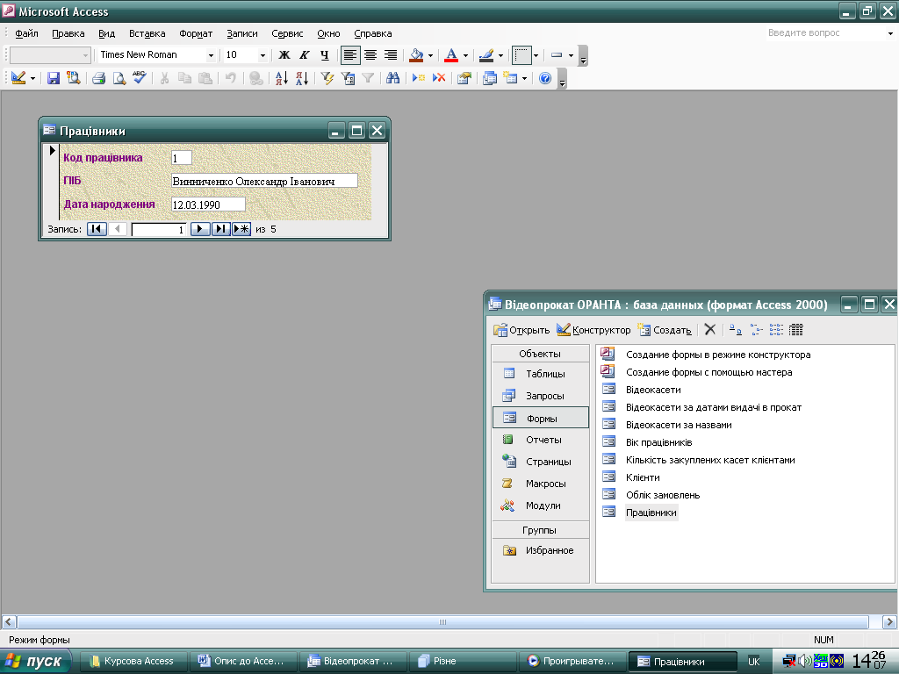Click the line color pen icon
Viewport: 899px width, 674px height.
coord(486,55)
